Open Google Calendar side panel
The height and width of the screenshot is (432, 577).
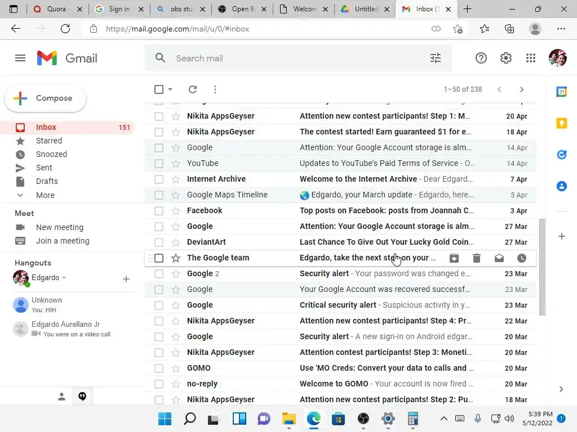[562, 92]
